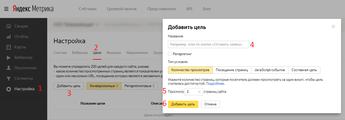Viewport: 345px width, 120px height.
Task: Open Сегменты in the sidebar
Action: point(24,78)
